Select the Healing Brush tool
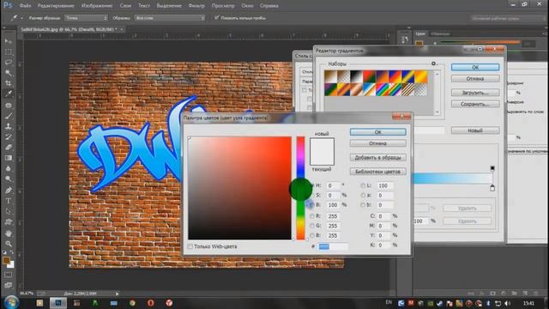This screenshot has height=309, width=549. click(9, 105)
